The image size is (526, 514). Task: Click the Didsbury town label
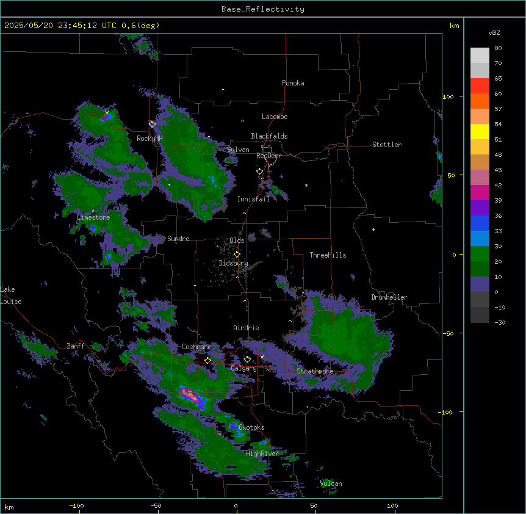(x=234, y=263)
